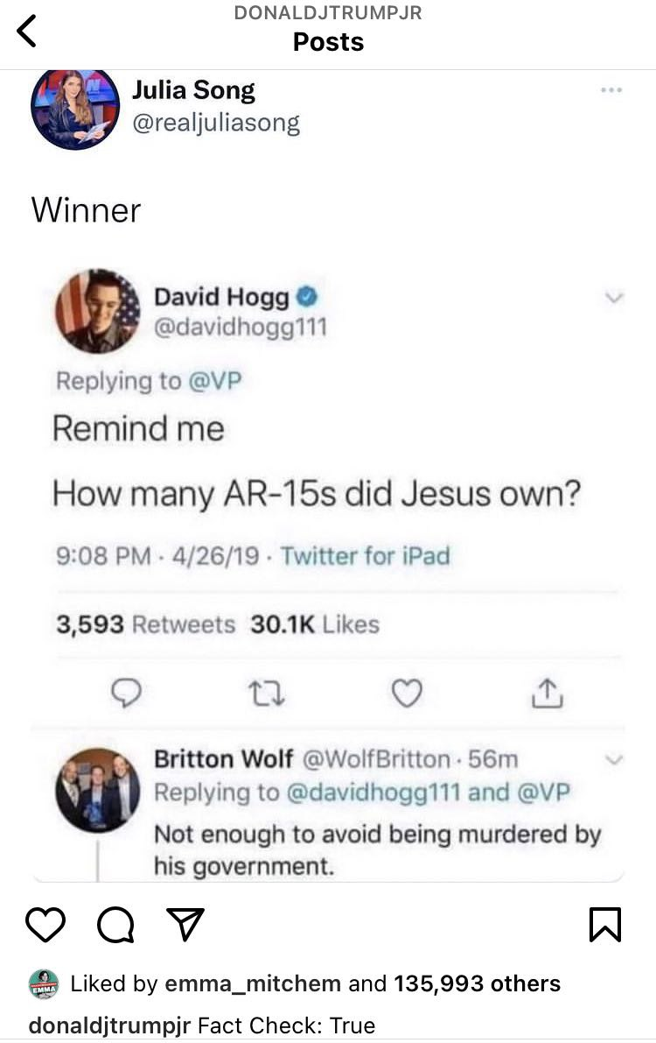Tap the retweet arrows icon
The height and width of the screenshot is (1043, 656).
click(x=267, y=693)
